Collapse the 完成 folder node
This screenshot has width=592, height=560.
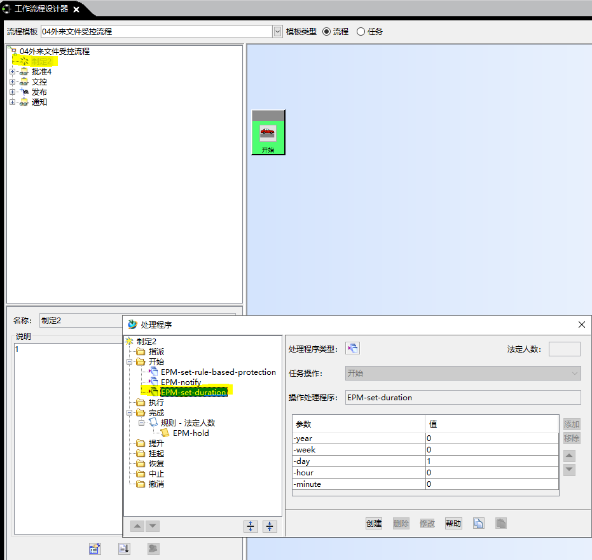[130, 412]
